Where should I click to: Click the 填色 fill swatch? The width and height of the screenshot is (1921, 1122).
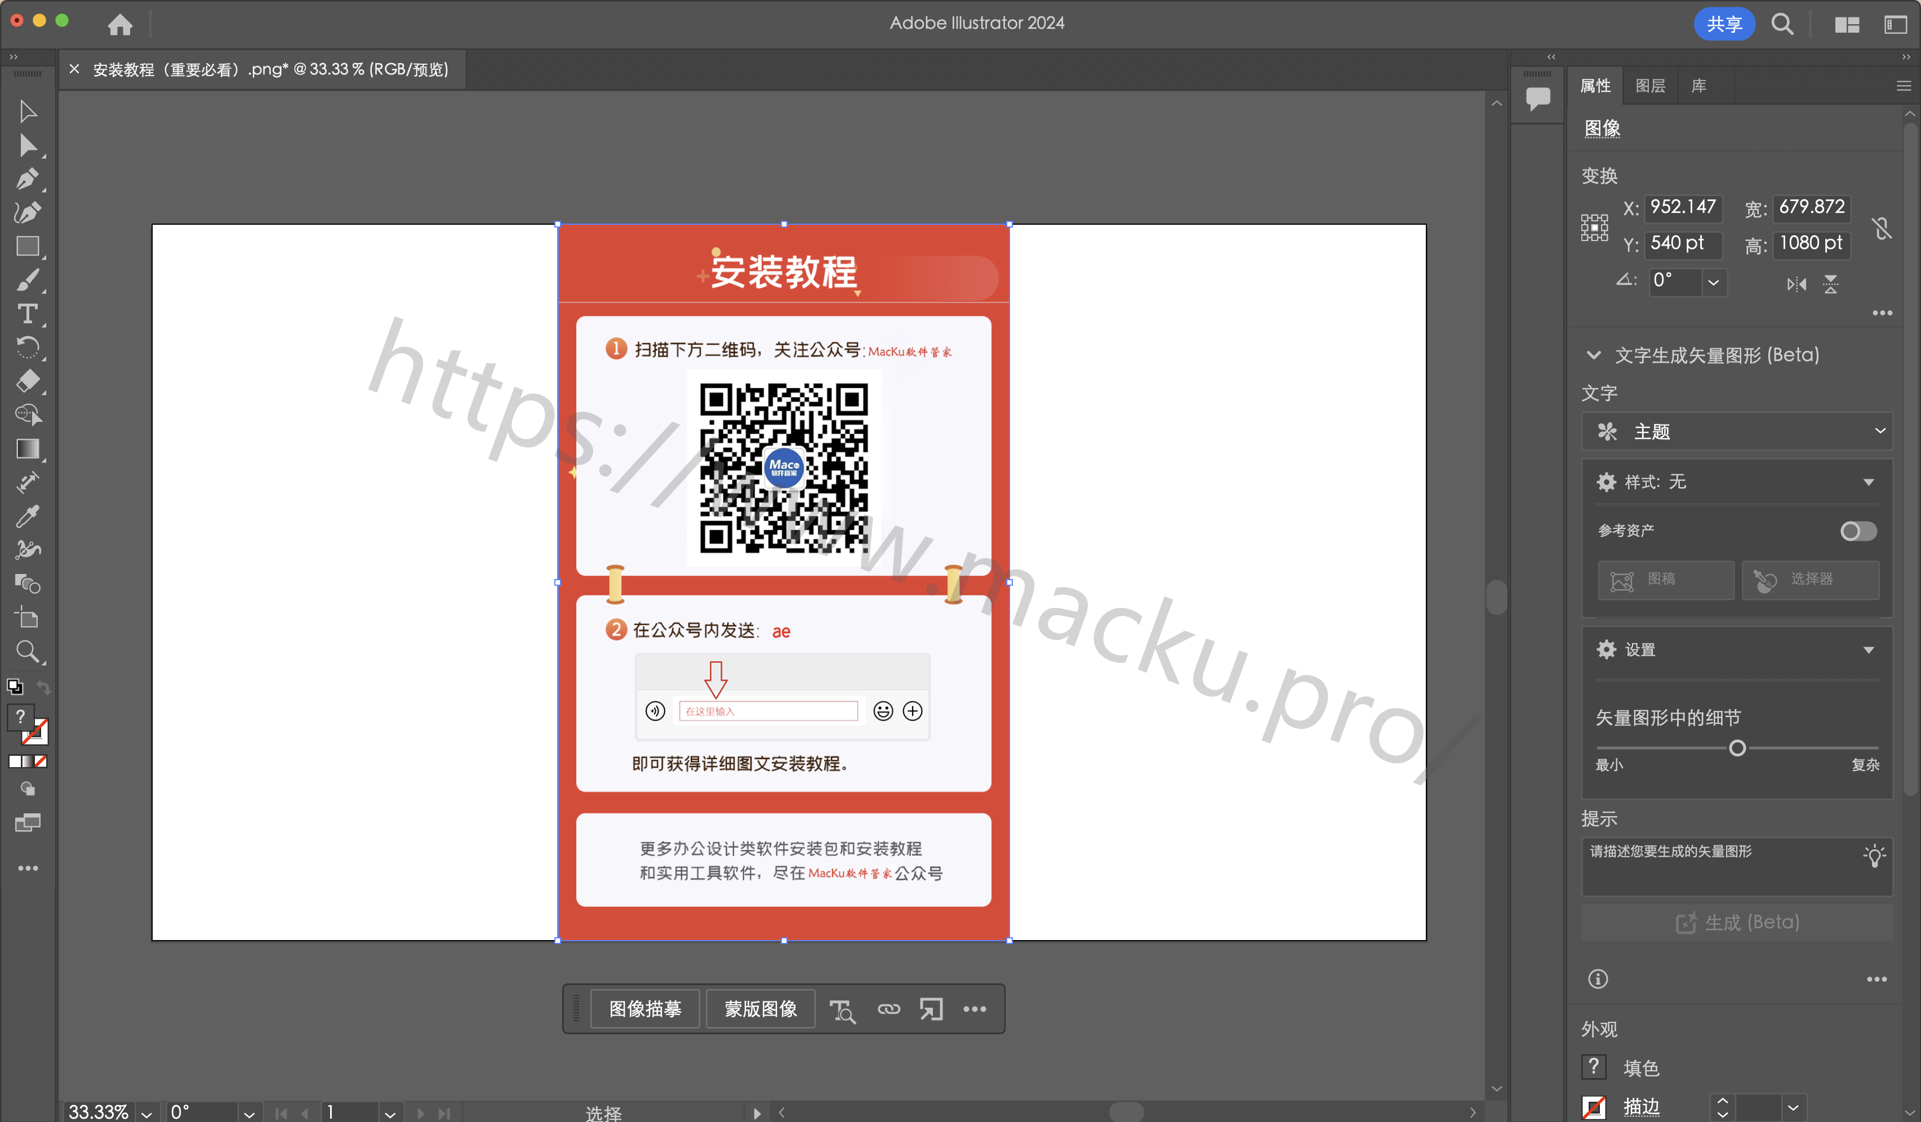point(1593,1067)
